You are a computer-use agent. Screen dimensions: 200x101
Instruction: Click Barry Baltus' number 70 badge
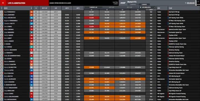pos(31,76)
